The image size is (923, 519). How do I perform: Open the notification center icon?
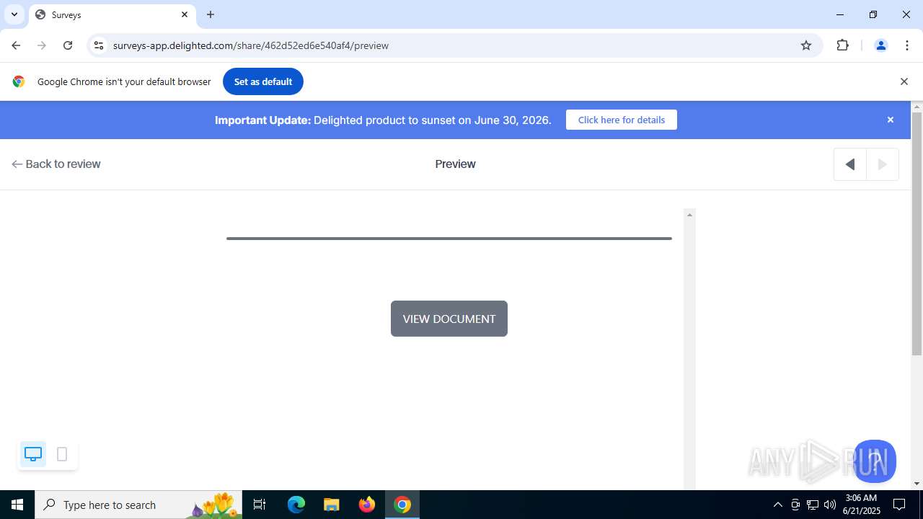coord(900,505)
